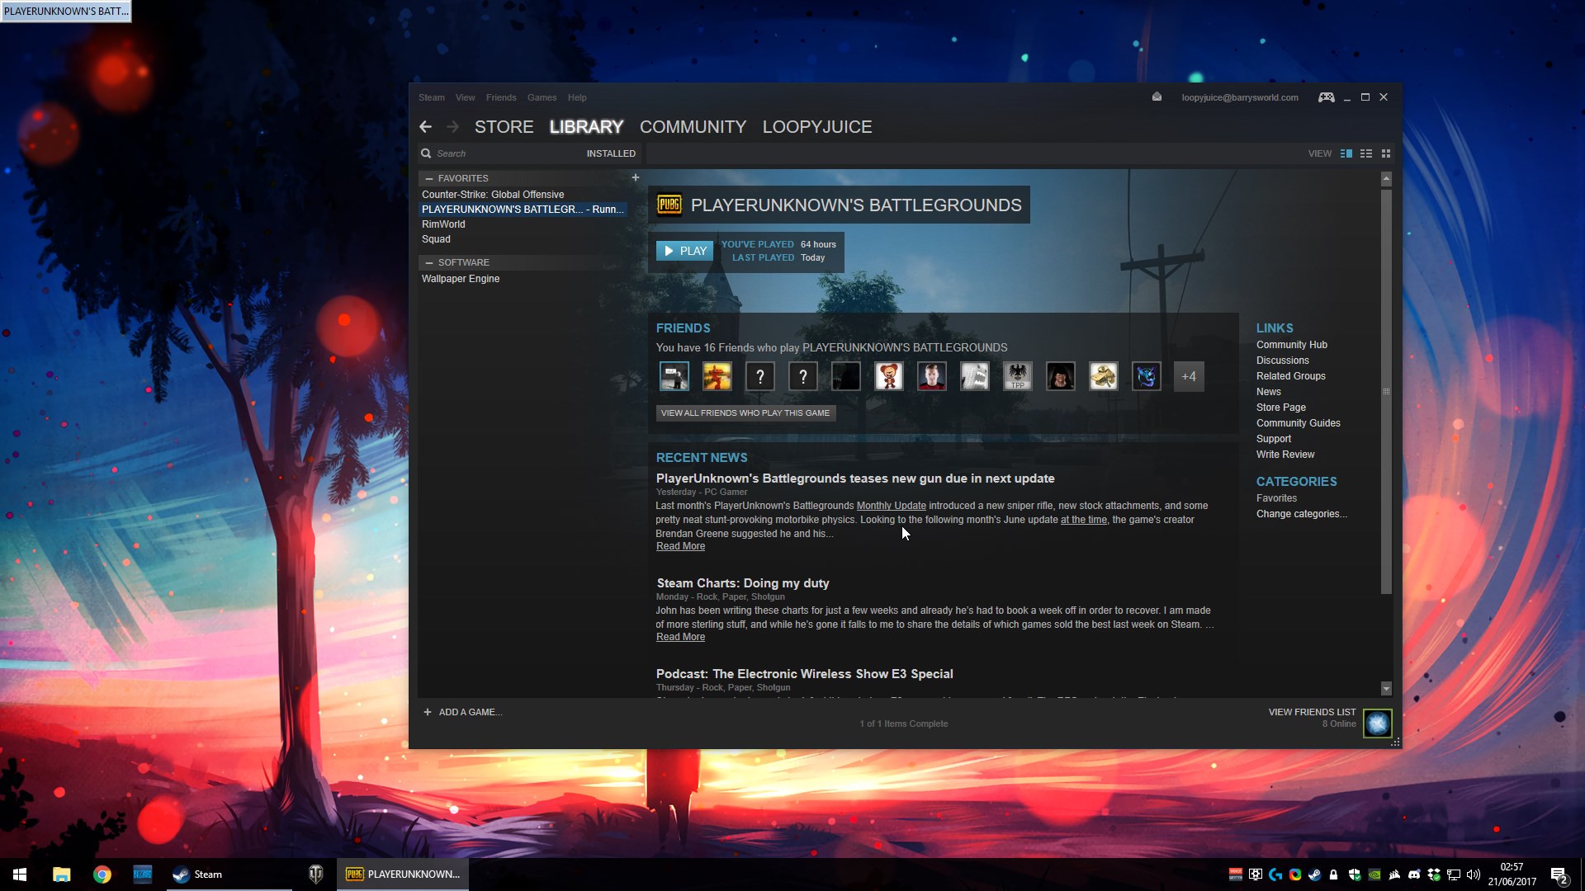The width and height of the screenshot is (1585, 891).
Task: Click the ADD A GAME button
Action: point(462,712)
